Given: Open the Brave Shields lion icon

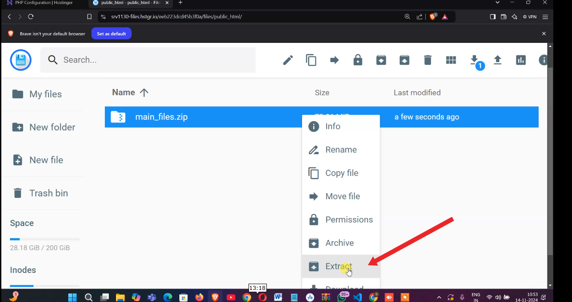Looking at the screenshot, I should tap(432, 17).
